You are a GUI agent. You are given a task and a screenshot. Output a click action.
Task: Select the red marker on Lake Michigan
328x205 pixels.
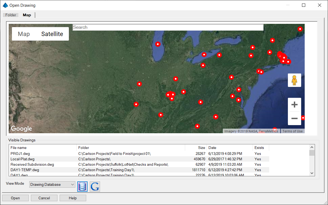(x=158, y=44)
